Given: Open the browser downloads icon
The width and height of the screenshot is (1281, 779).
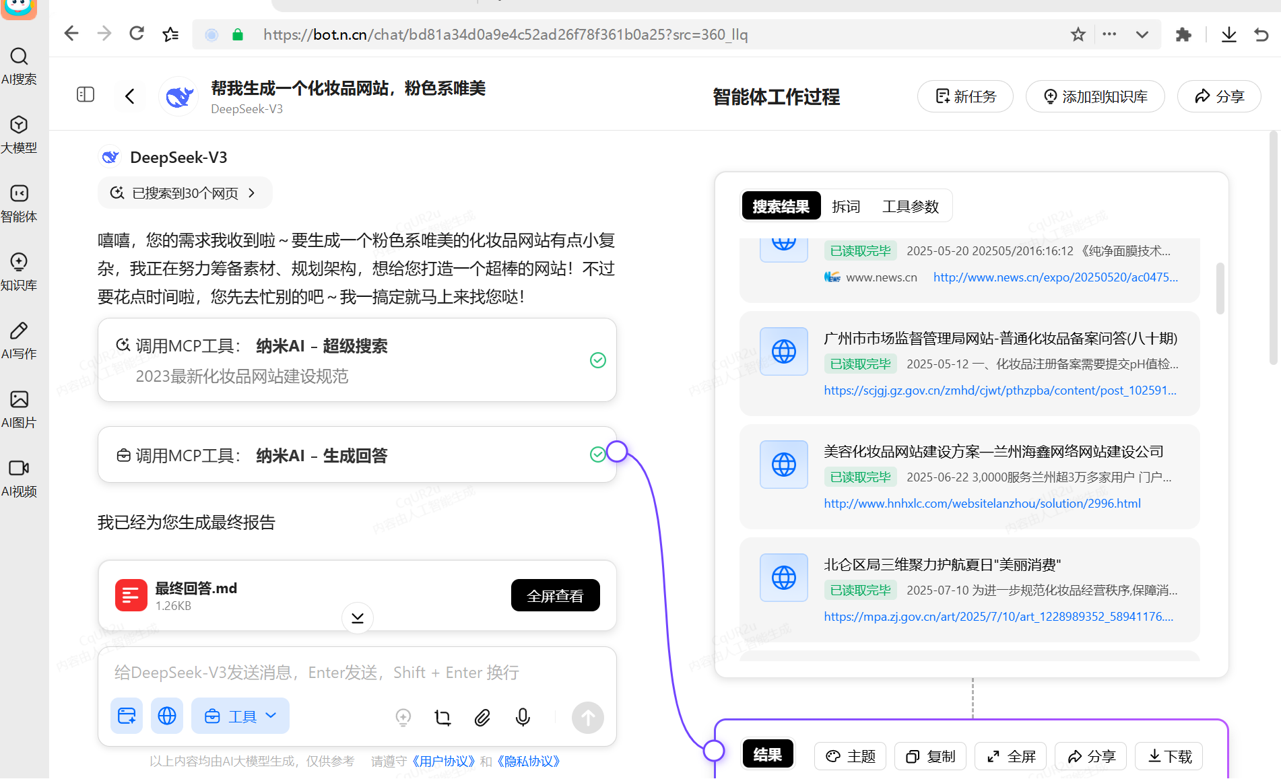Looking at the screenshot, I should point(1228,34).
